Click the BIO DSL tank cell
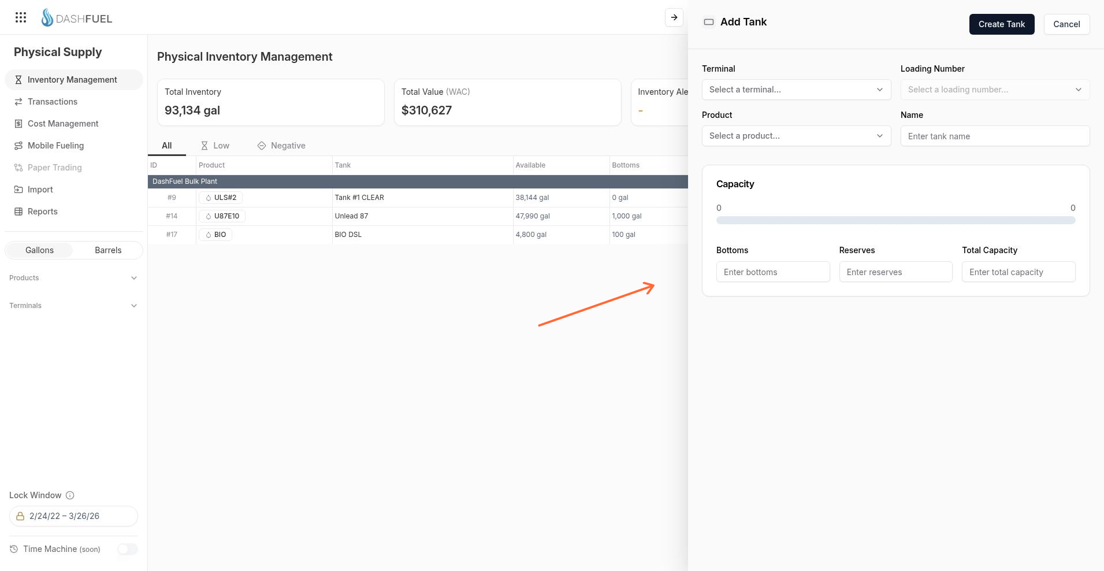 pyautogui.click(x=422, y=235)
